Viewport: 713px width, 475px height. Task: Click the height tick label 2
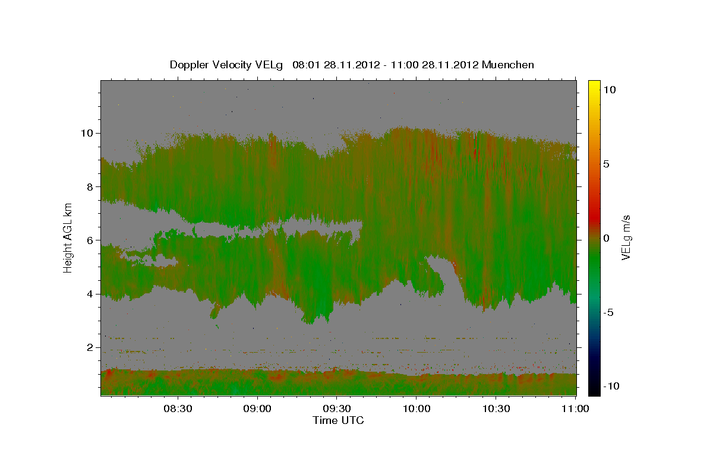(x=90, y=348)
